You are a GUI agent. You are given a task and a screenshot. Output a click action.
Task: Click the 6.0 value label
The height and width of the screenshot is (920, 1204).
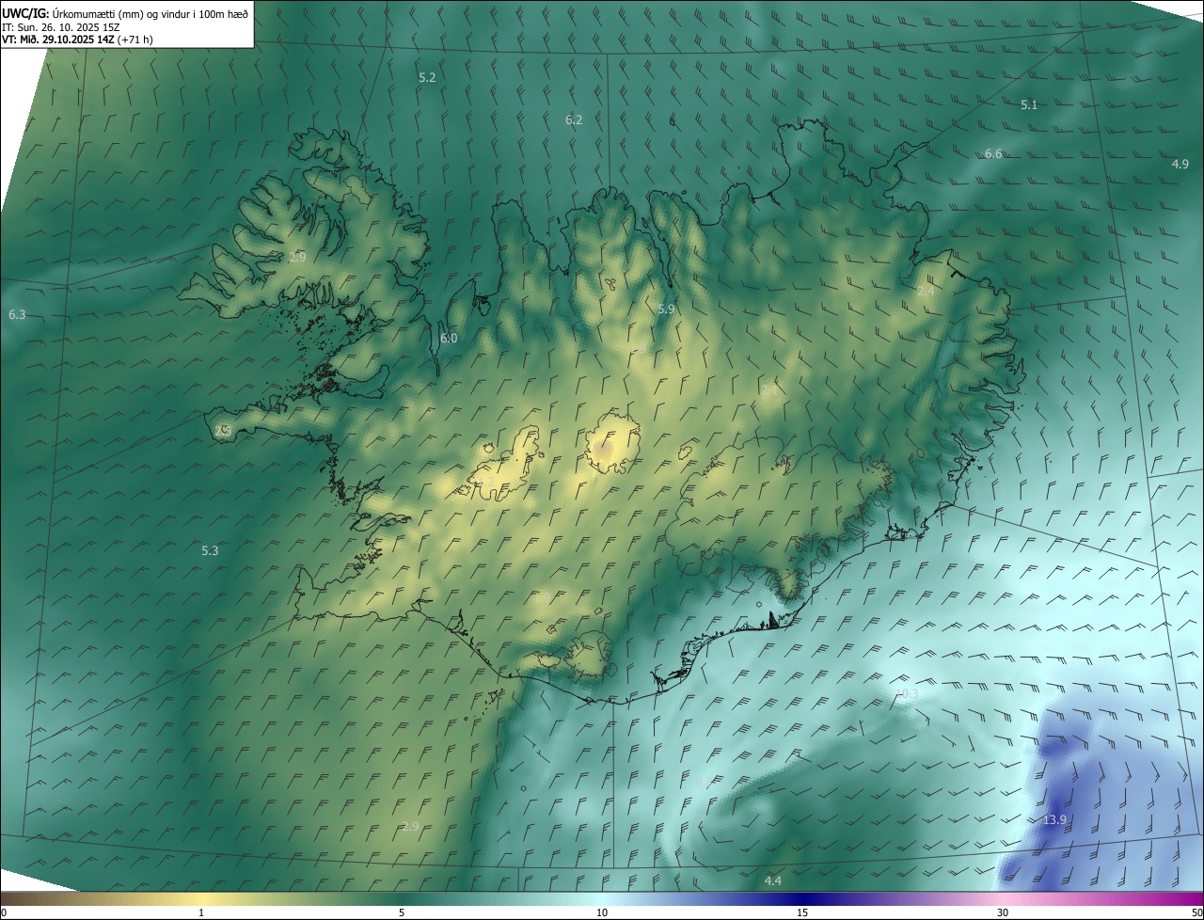coord(449,338)
